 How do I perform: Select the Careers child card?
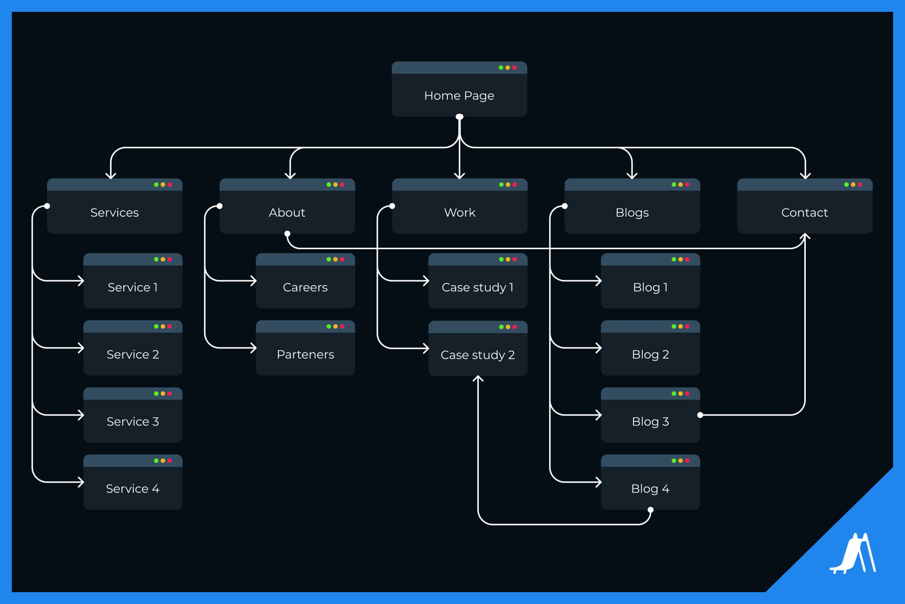click(305, 287)
